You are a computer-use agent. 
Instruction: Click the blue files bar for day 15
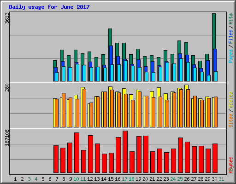(111, 55)
